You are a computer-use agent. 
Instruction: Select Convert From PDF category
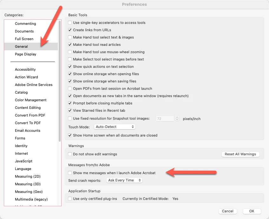tap(30, 115)
